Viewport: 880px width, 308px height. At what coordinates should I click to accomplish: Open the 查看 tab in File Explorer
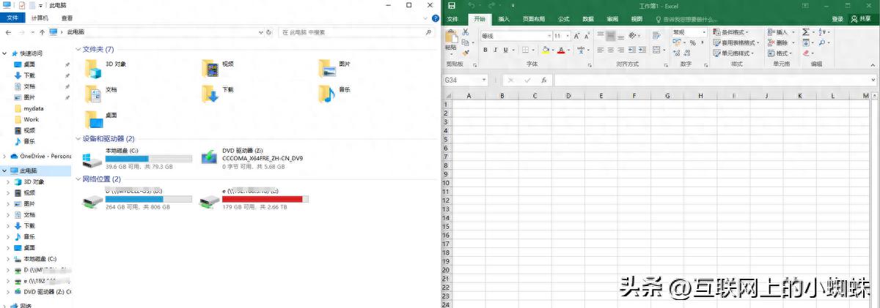tap(67, 18)
